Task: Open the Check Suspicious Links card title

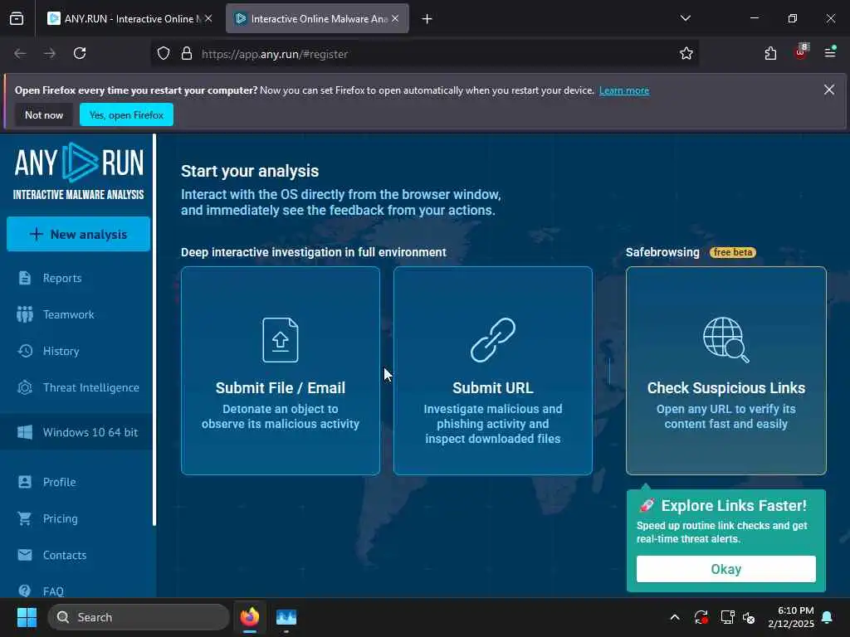Action: point(725,388)
